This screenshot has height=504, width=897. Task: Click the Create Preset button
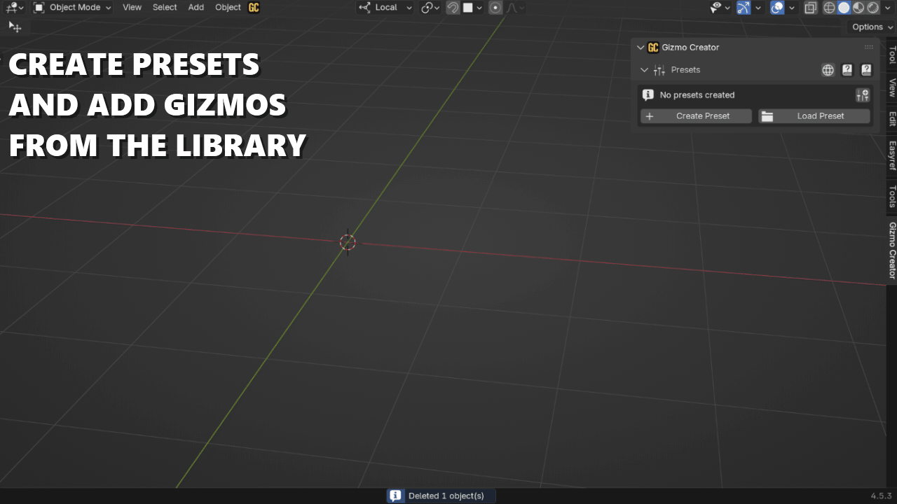pos(696,116)
